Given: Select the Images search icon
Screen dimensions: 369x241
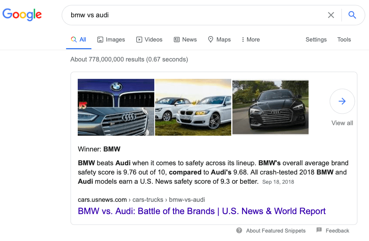Looking at the screenshot, I should click(x=99, y=39).
